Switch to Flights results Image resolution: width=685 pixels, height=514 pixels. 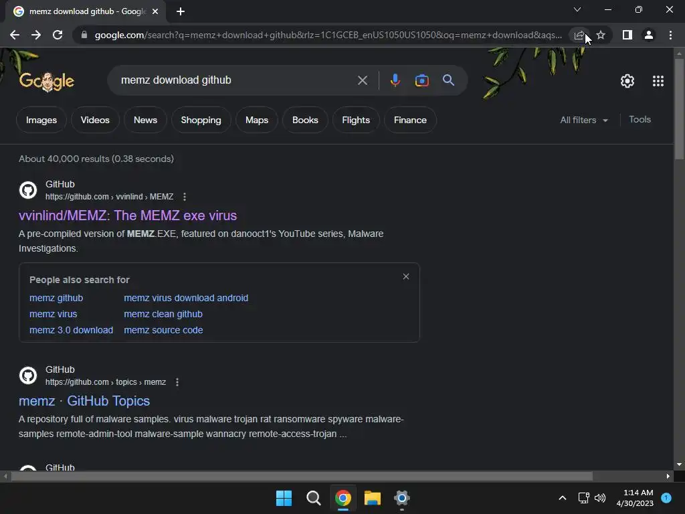(x=356, y=120)
